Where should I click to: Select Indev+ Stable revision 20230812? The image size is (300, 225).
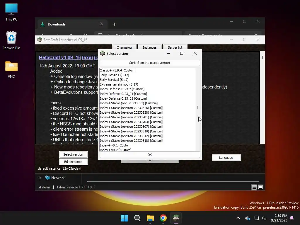click(x=131, y=136)
